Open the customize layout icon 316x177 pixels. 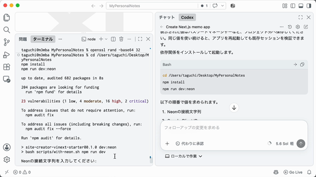(x=285, y=6)
